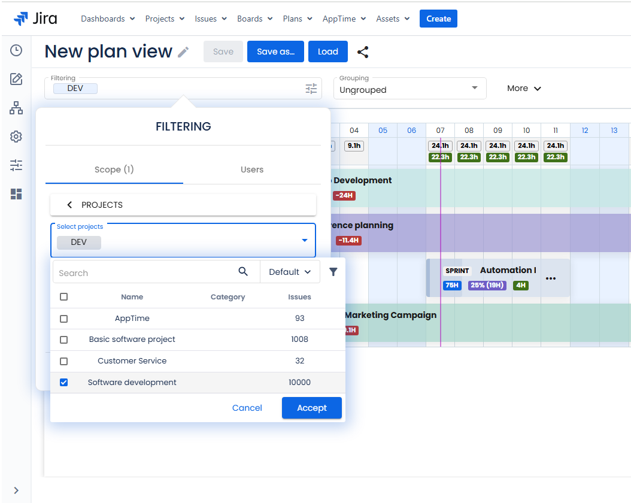Click the pencil icon to rename plan

(183, 52)
